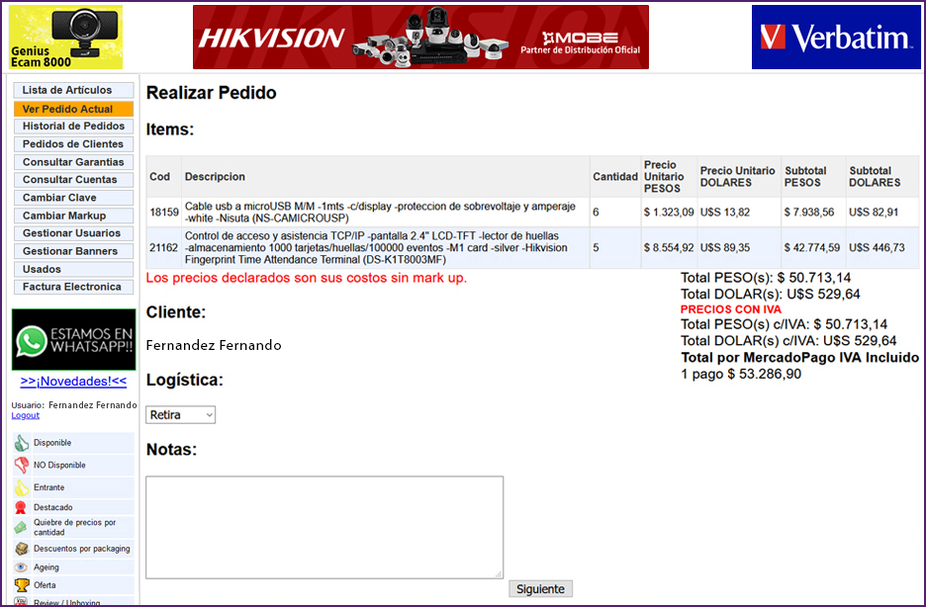Open the >>¡Novedades!<< link
Image resolution: width=926 pixels, height=607 pixels.
73,382
